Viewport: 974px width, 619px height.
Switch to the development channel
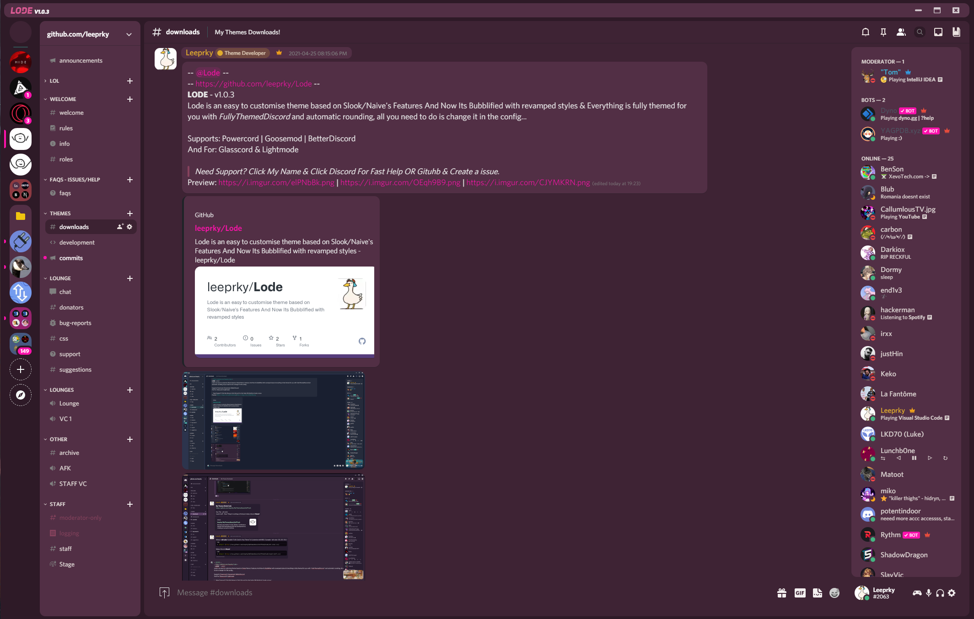coord(77,242)
